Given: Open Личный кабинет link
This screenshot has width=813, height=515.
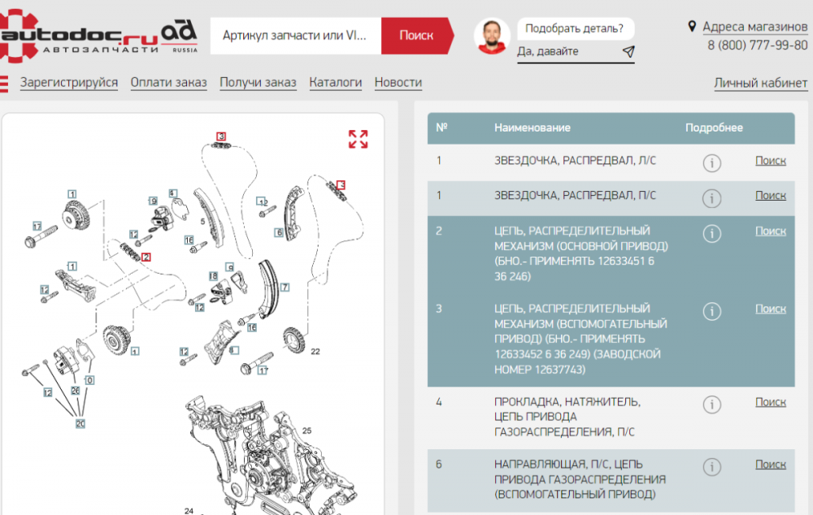Looking at the screenshot, I should [x=760, y=83].
